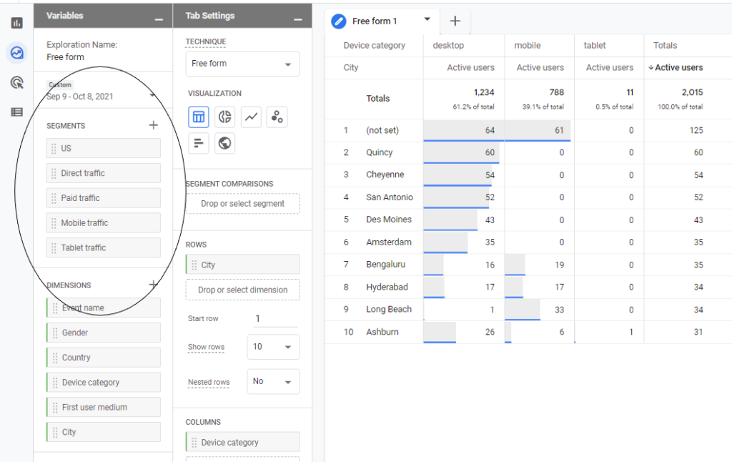Open the Nested rows dropdown

[273, 382]
